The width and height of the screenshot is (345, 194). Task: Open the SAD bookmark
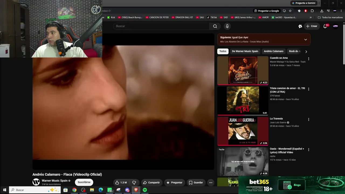pyautogui.click(x=223, y=18)
